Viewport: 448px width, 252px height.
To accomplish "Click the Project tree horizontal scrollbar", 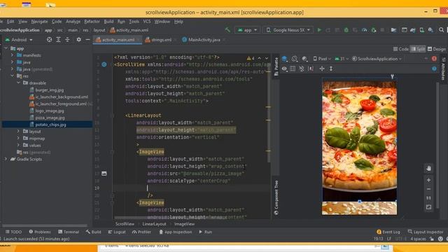I will coord(45,225).
